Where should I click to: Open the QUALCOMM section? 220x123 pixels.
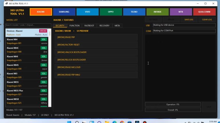tap(204, 12)
